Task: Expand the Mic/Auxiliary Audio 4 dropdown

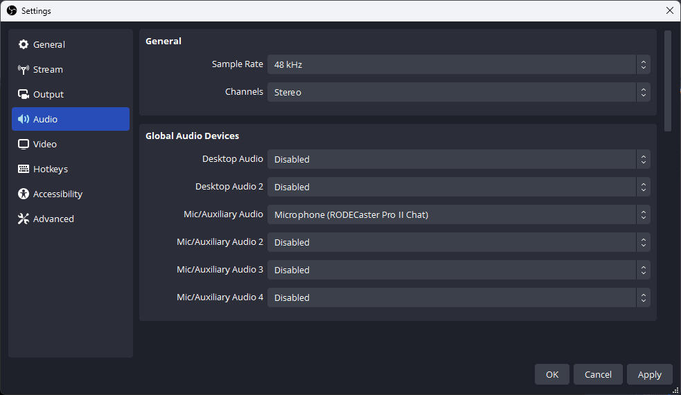Action: [x=458, y=297]
